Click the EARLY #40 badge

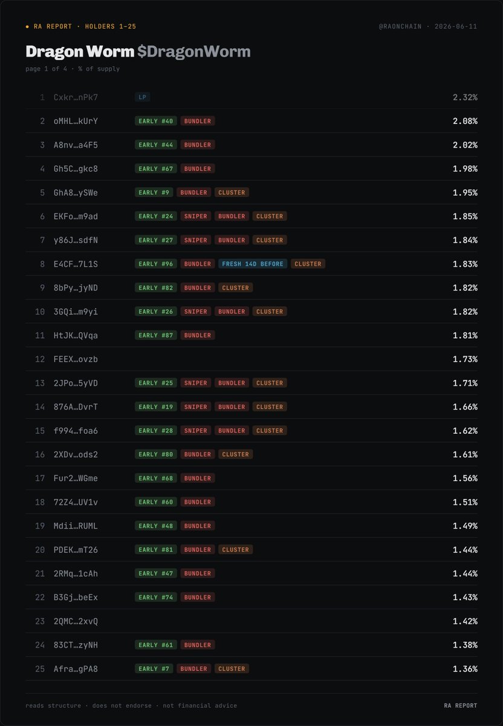point(156,121)
